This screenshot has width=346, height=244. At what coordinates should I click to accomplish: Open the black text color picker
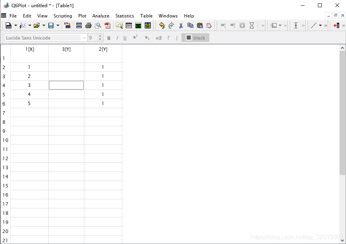coord(195,38)
